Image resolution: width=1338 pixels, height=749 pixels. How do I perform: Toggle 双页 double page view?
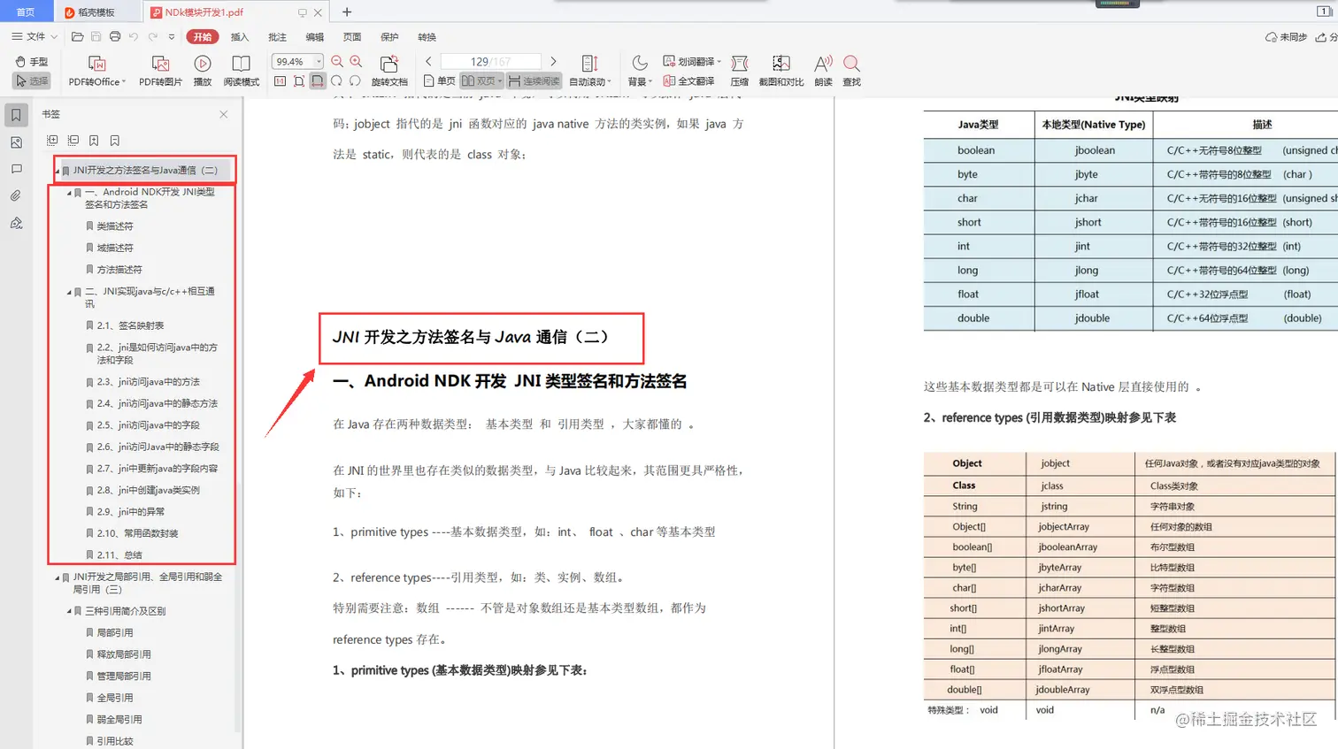(481, 80)
